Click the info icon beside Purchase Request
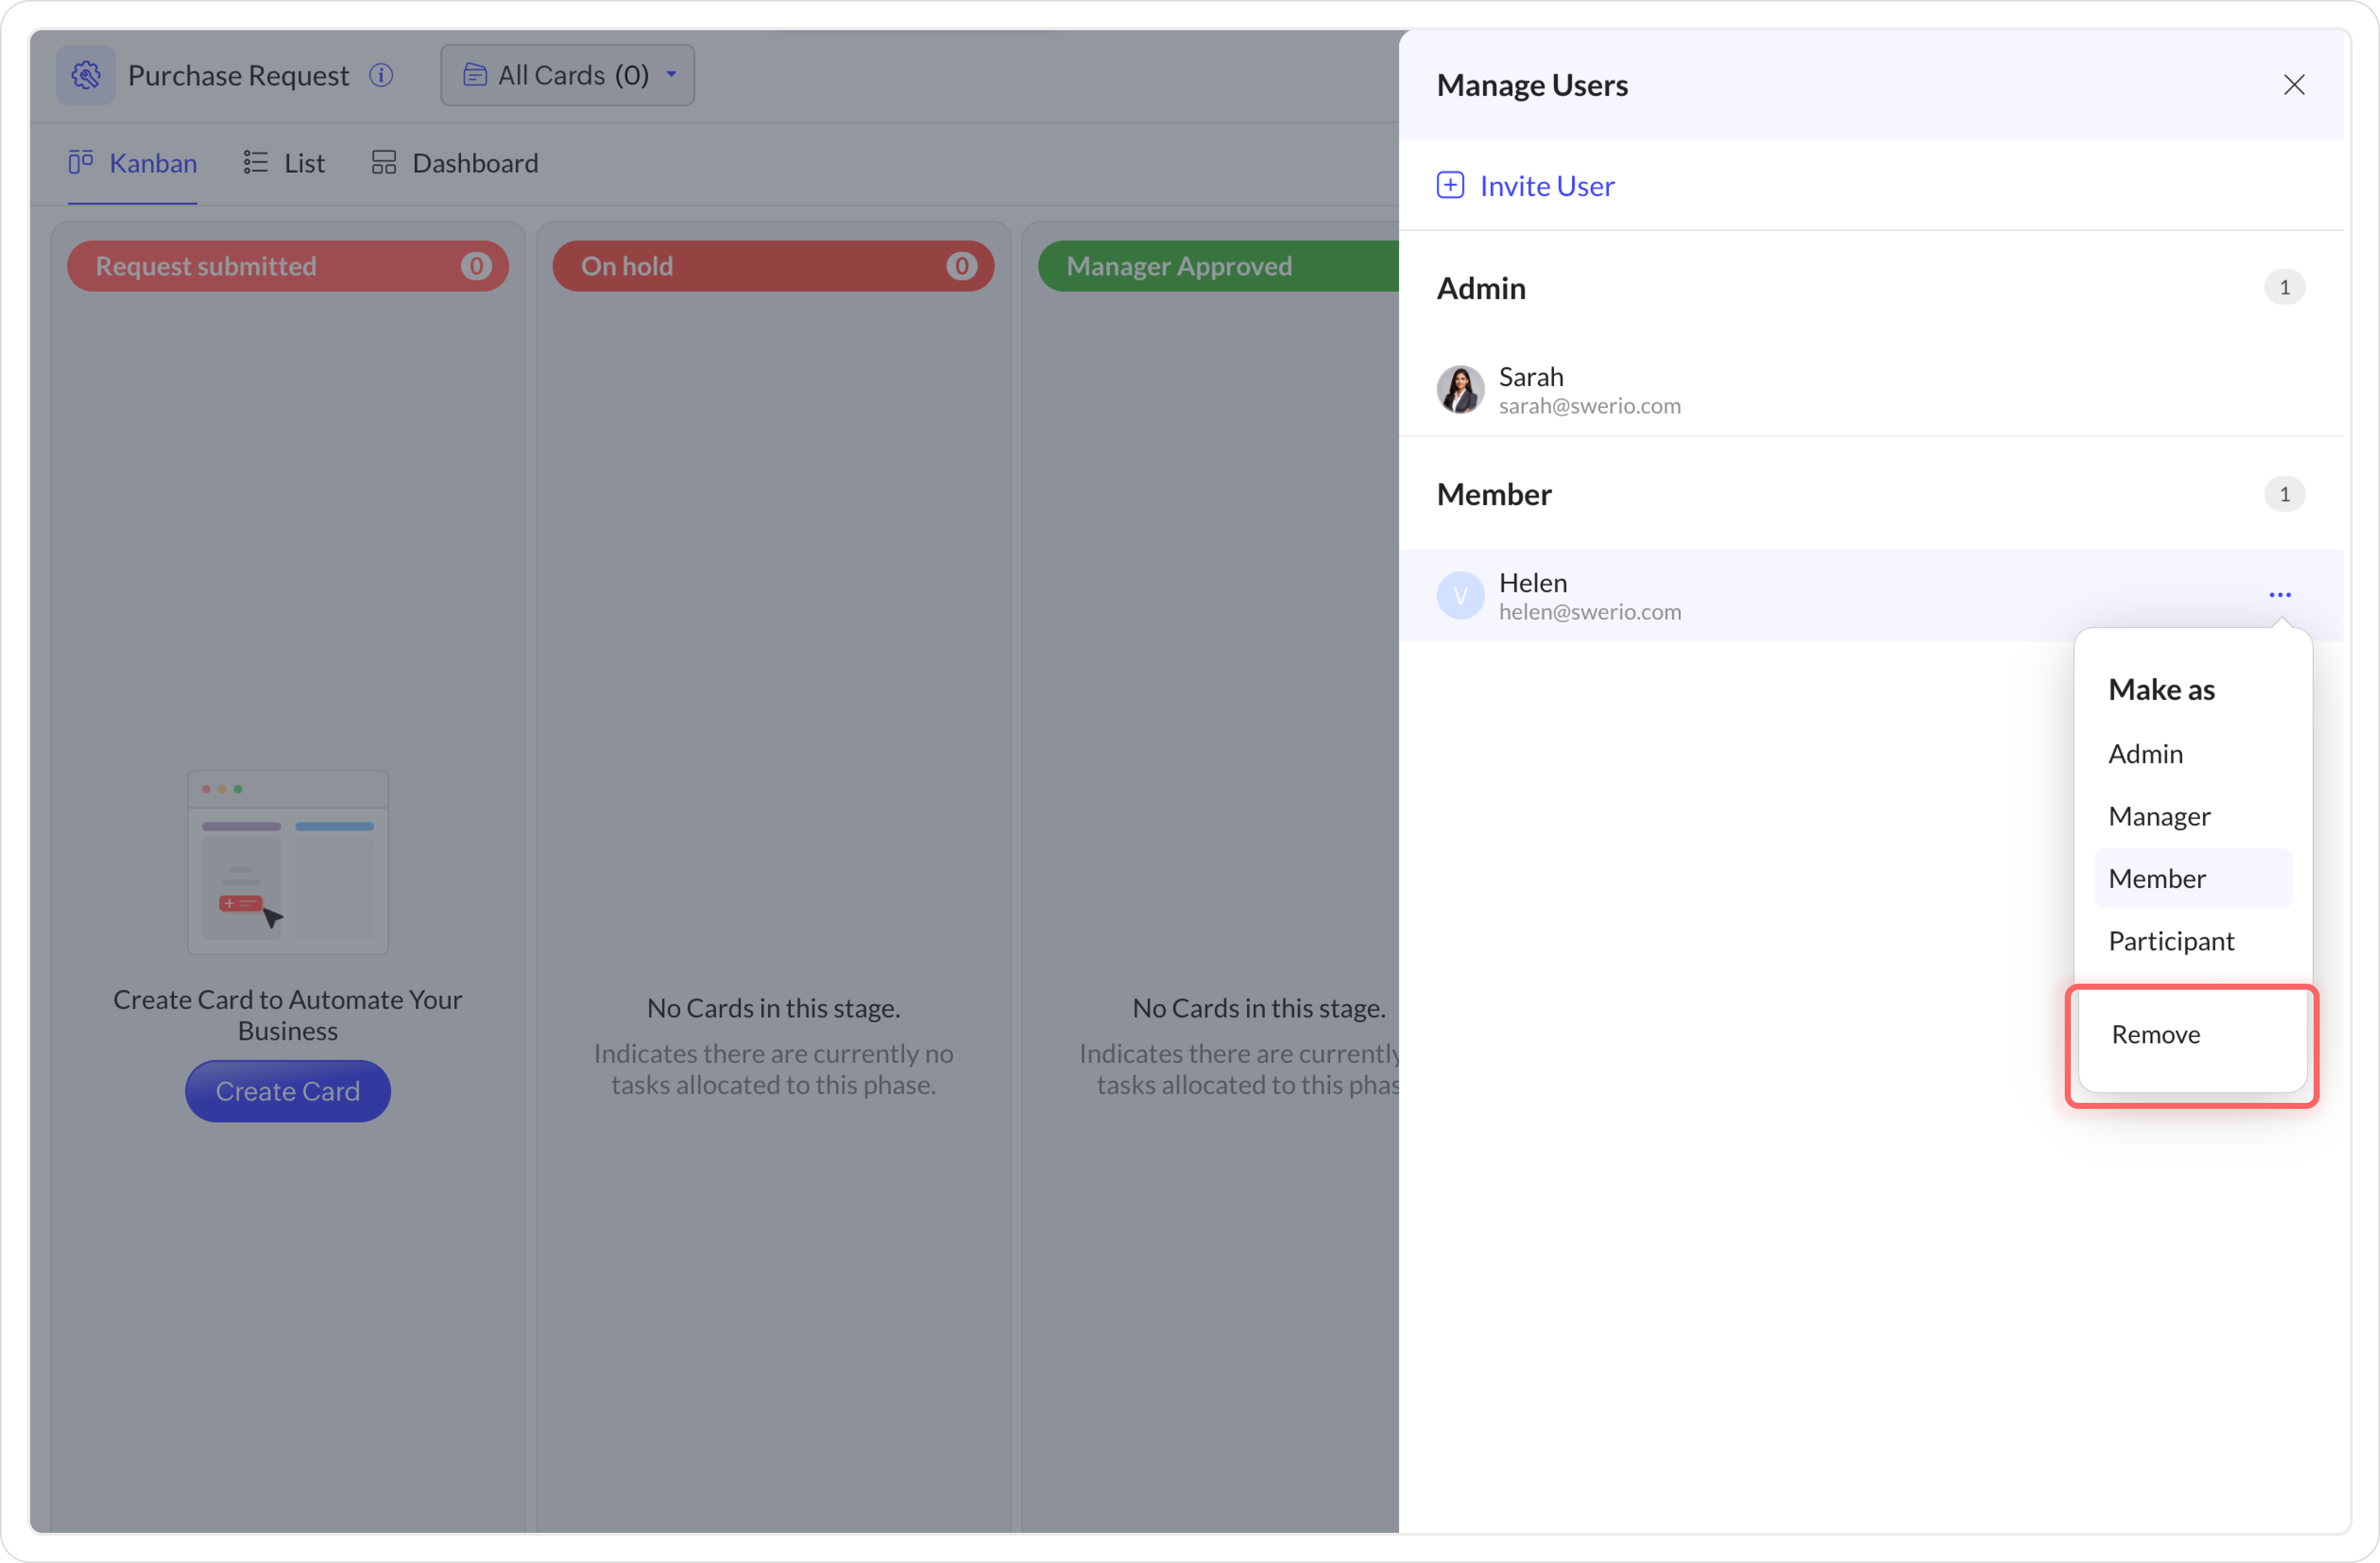 pyautogui.click(x=381, y=75)
